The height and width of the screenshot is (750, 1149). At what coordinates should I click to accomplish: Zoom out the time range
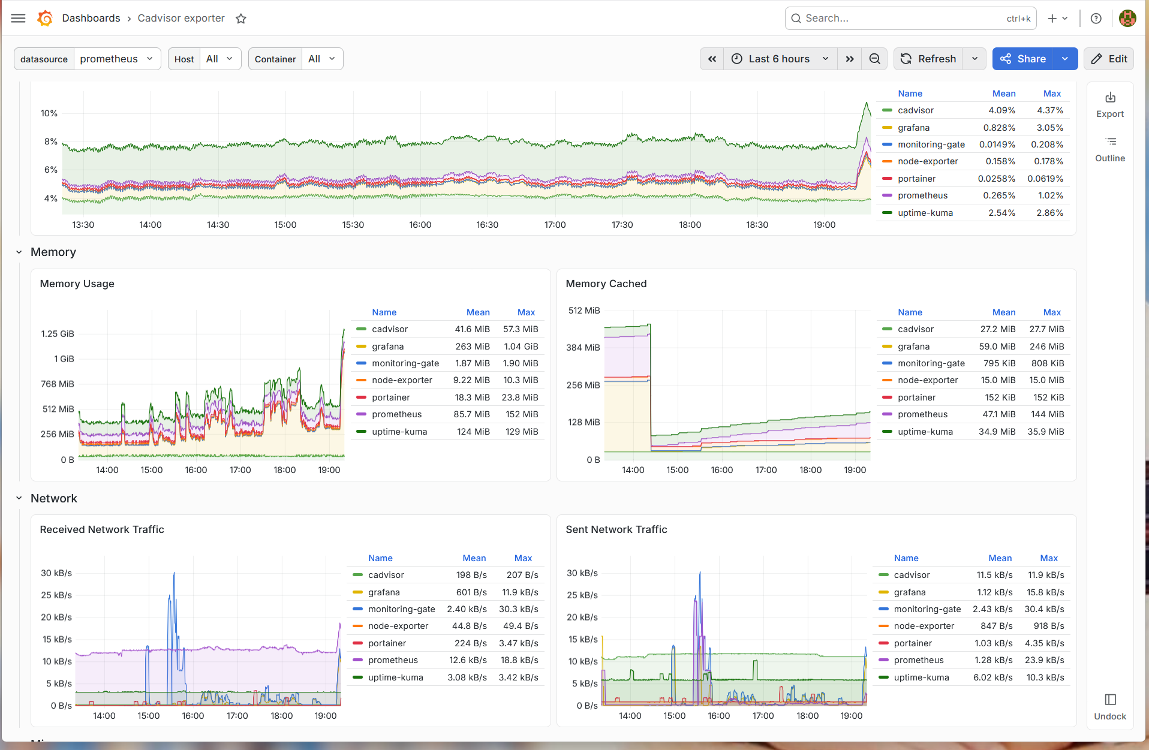click(x=875, y=59)
